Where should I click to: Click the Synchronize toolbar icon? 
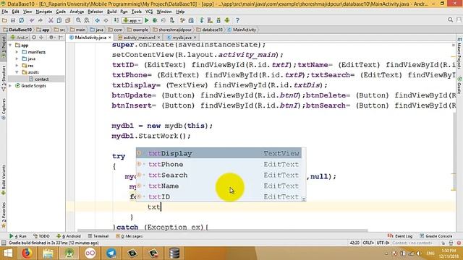(x=21, y=20)
